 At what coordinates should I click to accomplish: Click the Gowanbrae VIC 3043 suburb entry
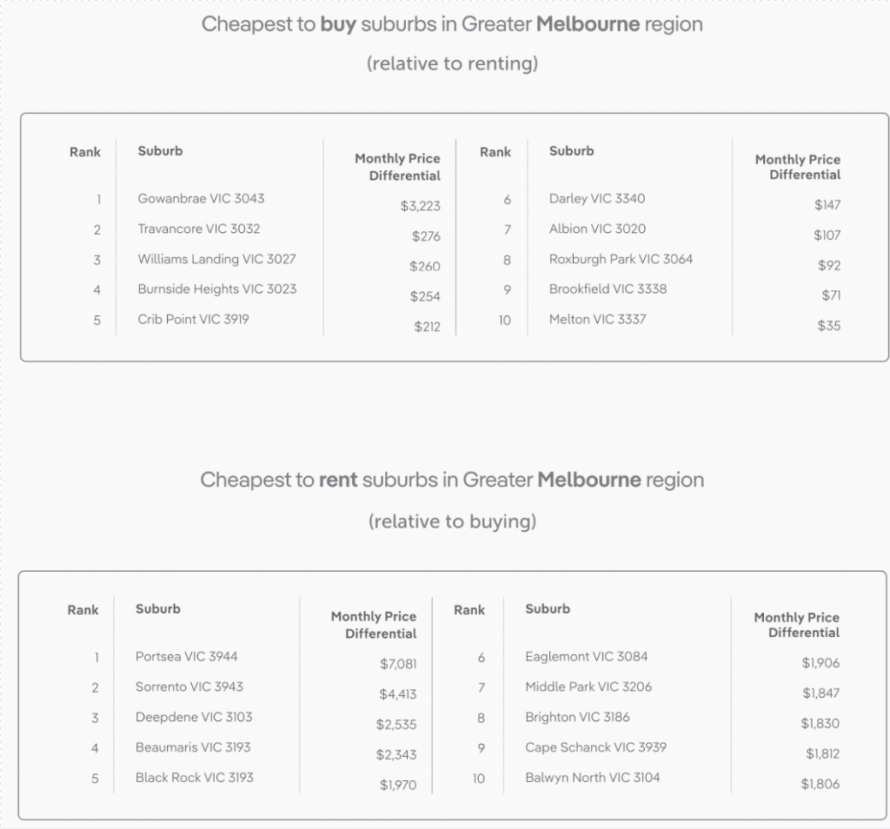pos(201,198)
